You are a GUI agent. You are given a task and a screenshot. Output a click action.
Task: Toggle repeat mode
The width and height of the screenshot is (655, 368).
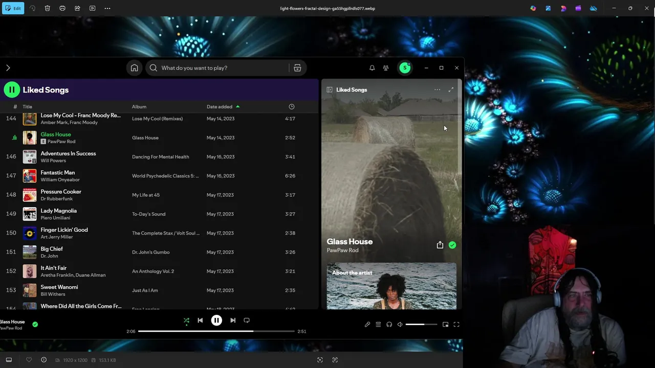247,320
